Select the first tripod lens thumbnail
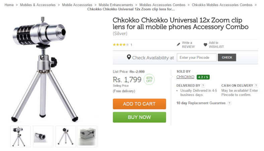264x151 pixels. pos(20,137)
